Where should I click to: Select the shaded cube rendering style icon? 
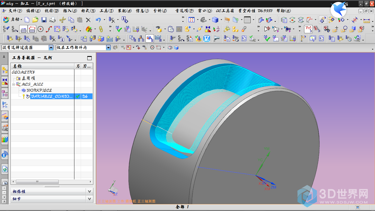tap(215, 20)
